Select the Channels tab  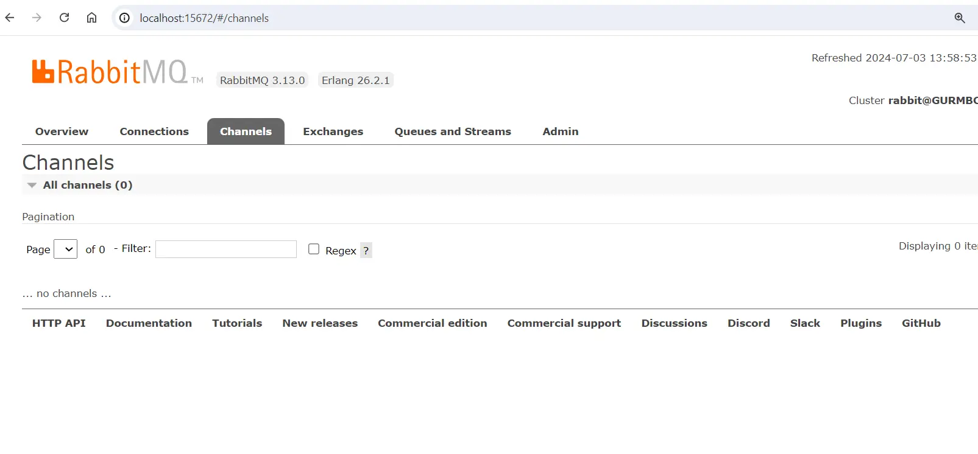(246, 131)
